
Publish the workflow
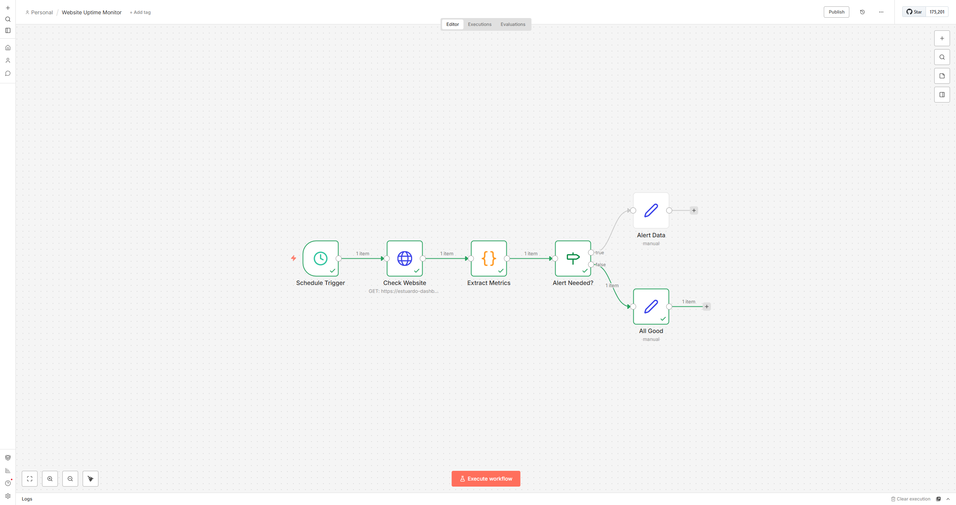(836, 12)
